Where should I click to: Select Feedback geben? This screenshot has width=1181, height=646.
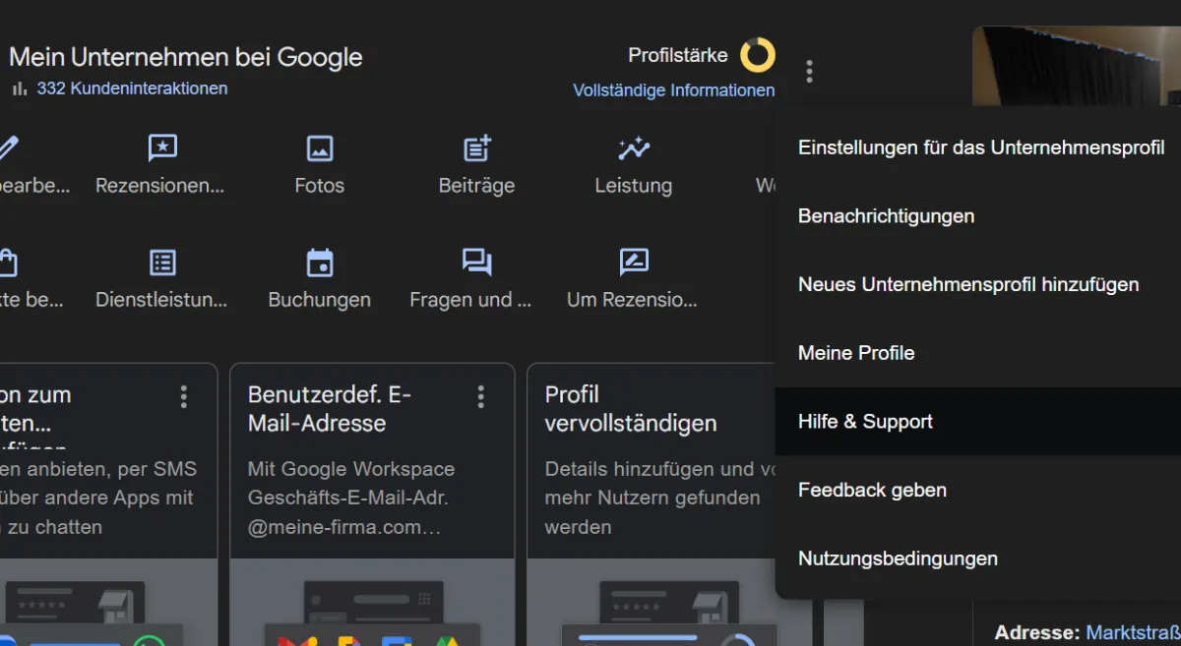[x=978, y=490]
